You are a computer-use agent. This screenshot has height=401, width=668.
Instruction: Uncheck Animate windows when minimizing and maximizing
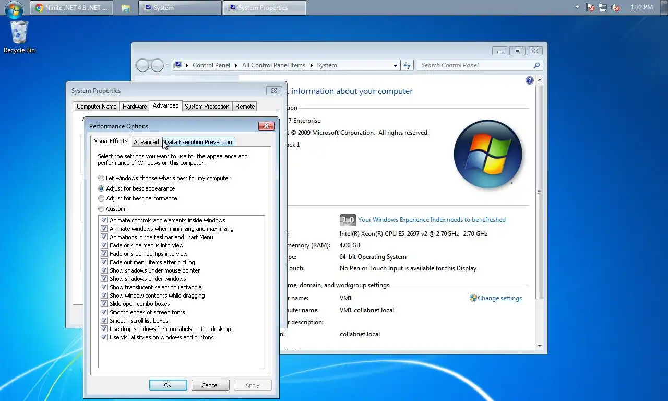(x=104, y=229)
